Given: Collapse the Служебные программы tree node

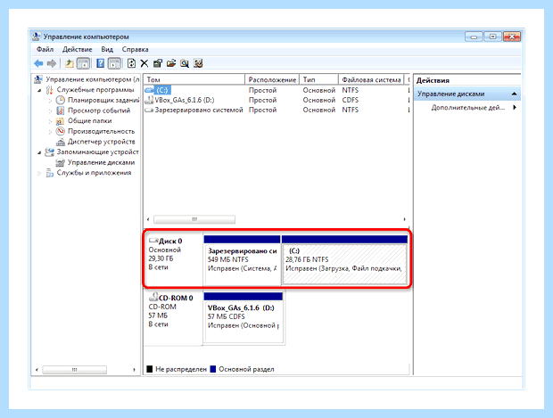Looking at the screenshot, I should 39,90.
